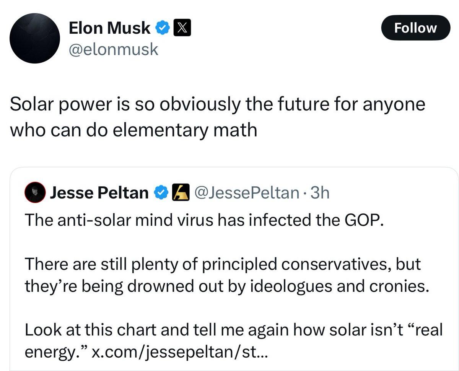Click the "they're being drowned out" line
Image resolution: width=459 pixels, height=371 pixels.
(226, 286)
